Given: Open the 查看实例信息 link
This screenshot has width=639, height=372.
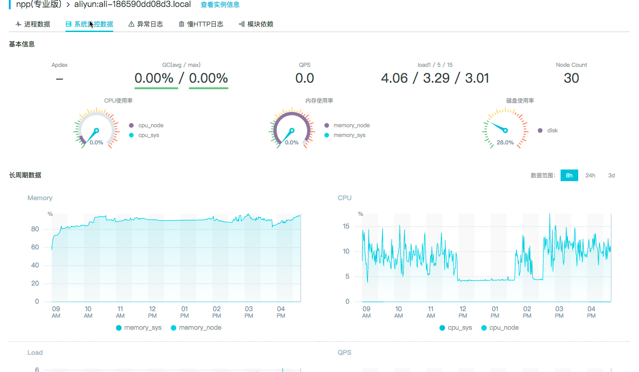Looking at the screenshot, I should point(220,5).
